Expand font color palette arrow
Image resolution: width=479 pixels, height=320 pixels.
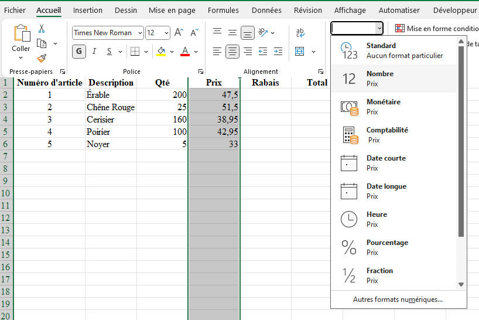click(196, 52)
